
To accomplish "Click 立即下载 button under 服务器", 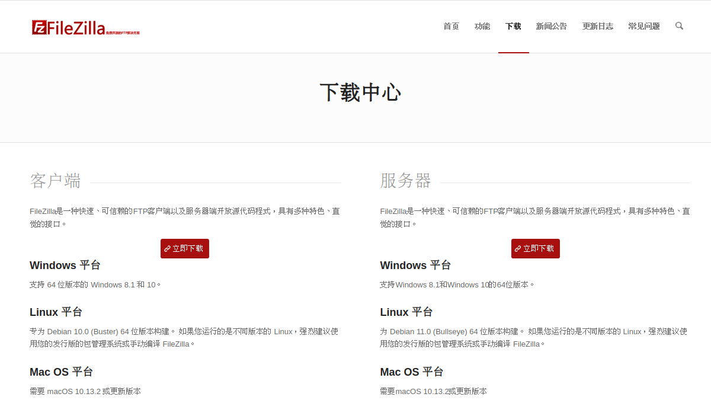I will [536, 248].
